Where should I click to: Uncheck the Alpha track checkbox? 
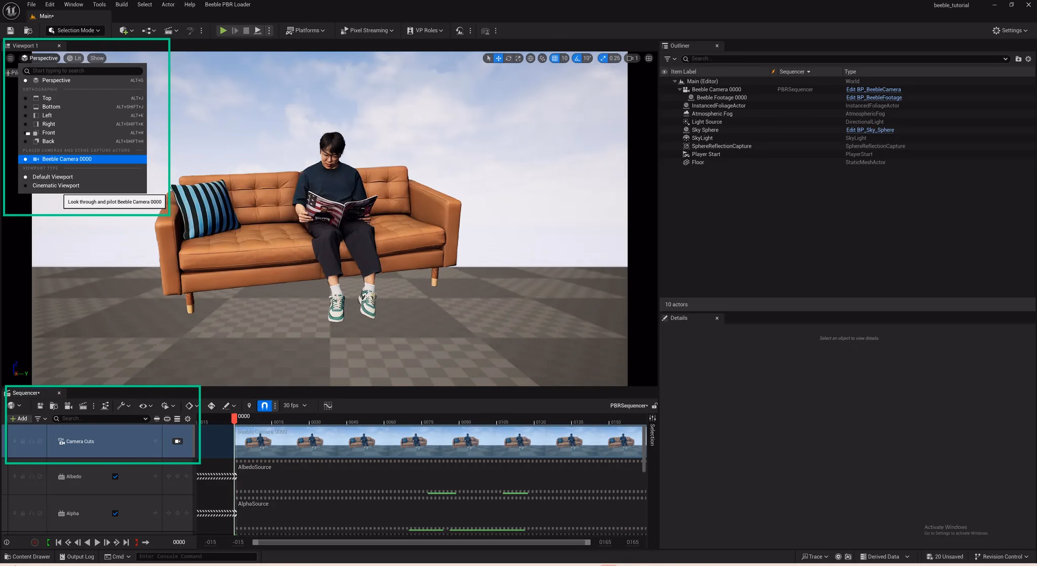tap(115, 513)
